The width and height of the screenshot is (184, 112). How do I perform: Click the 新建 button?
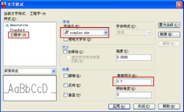169,35
